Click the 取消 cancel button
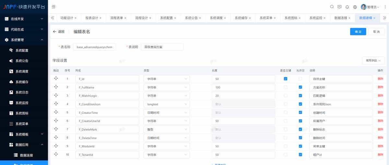Viewport: 389px width, 165px height. pos(376,31)
